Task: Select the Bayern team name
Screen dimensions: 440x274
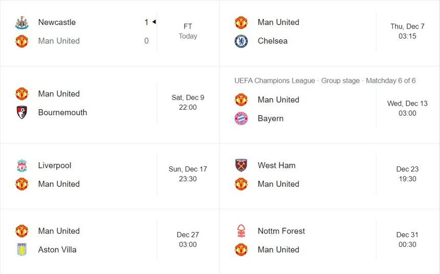Action: 271,118
